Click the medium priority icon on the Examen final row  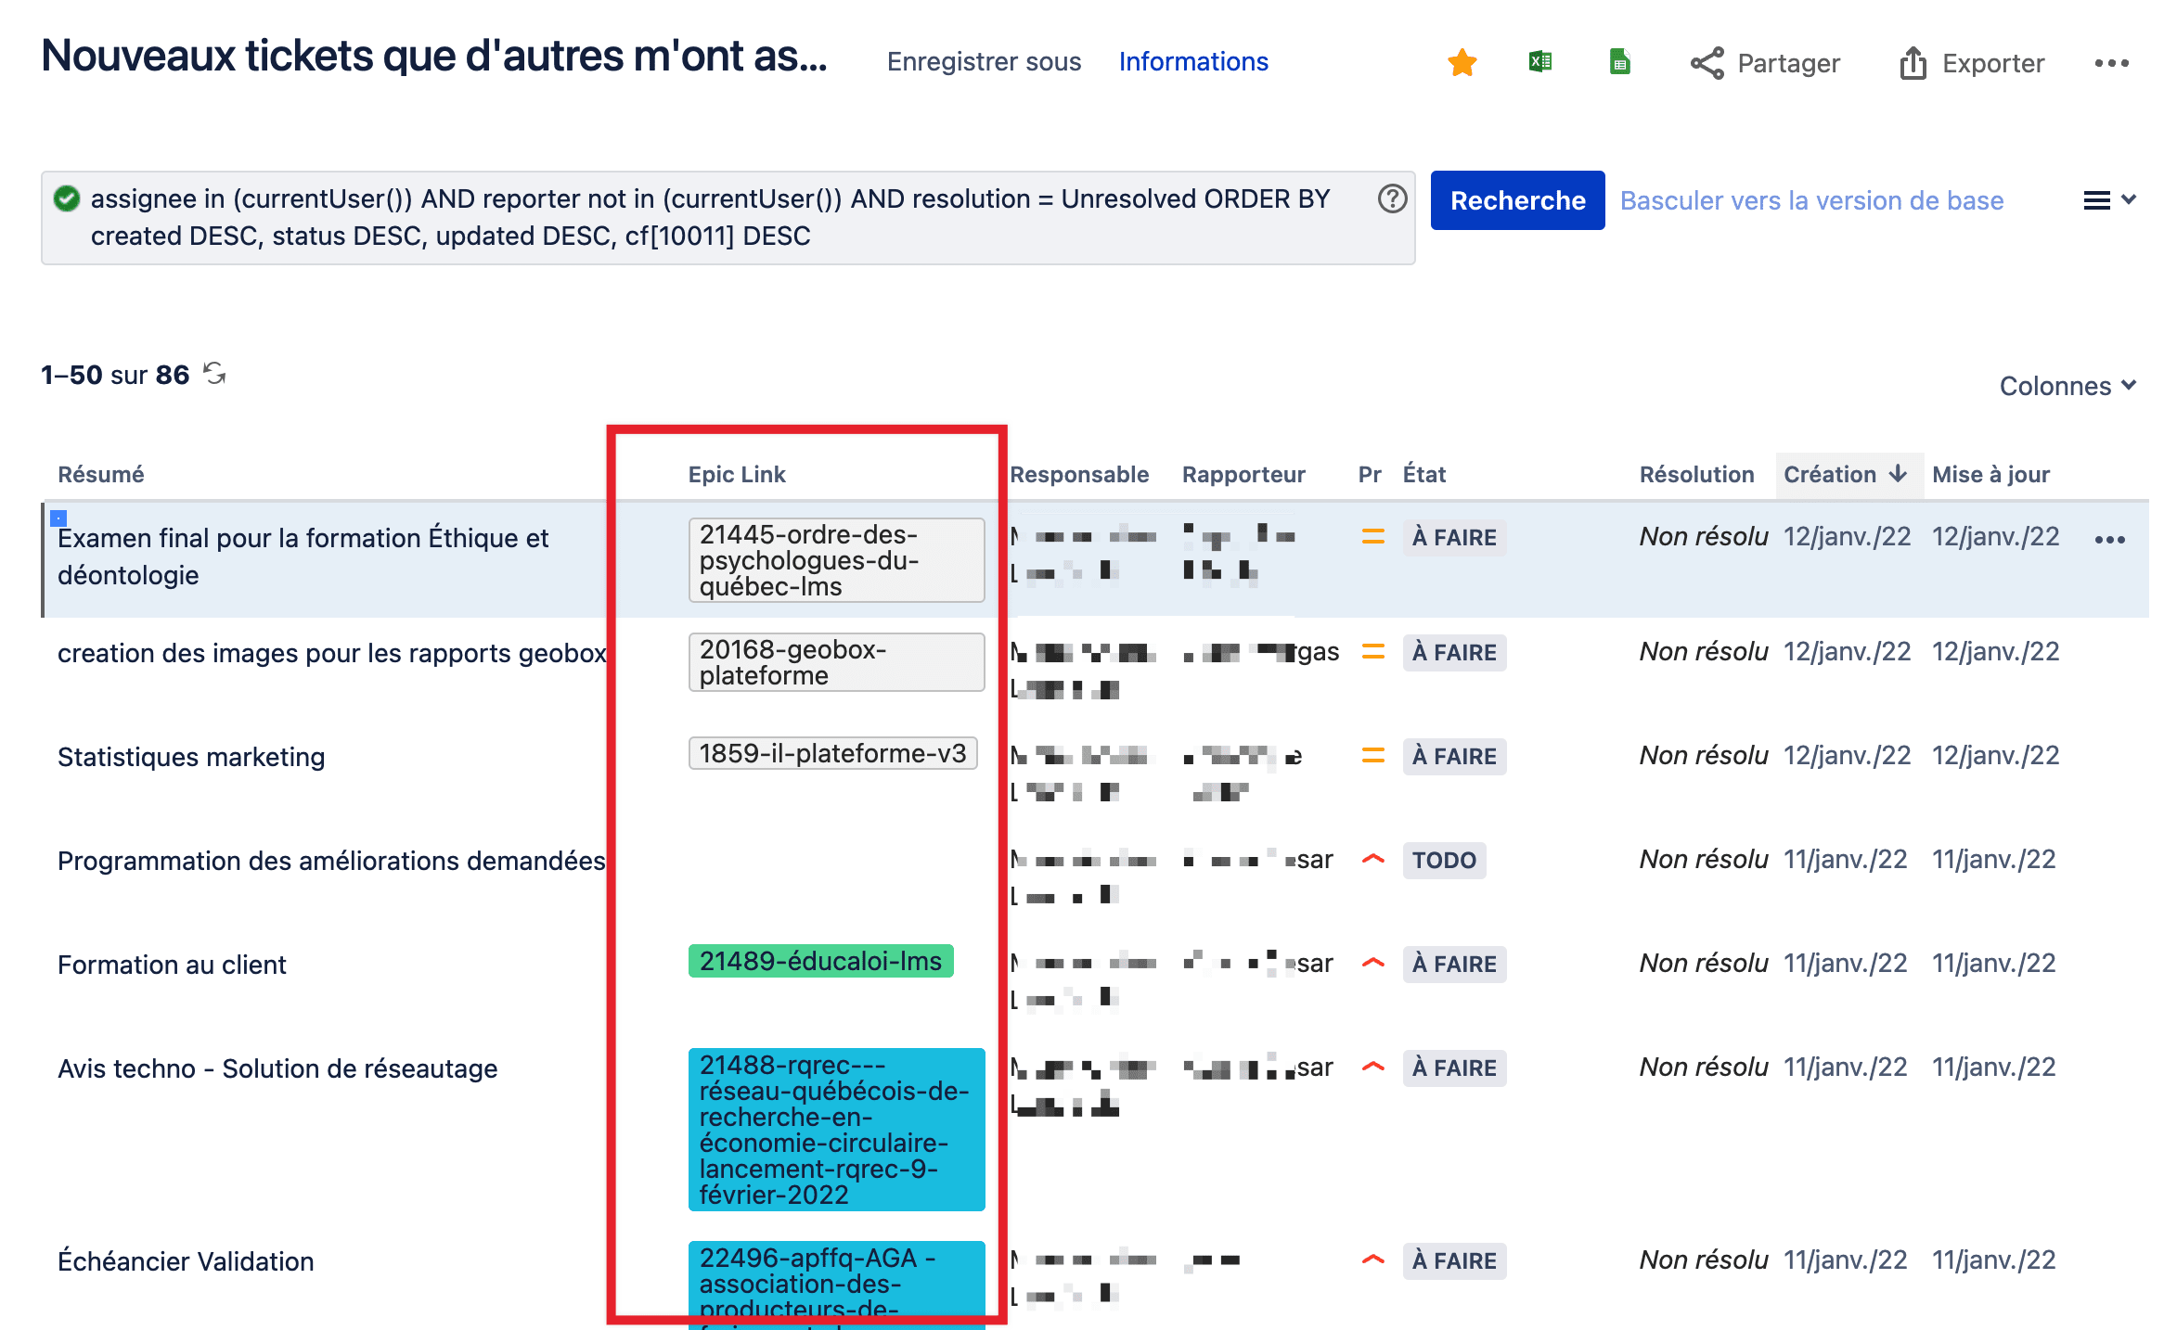point(1372,536)
